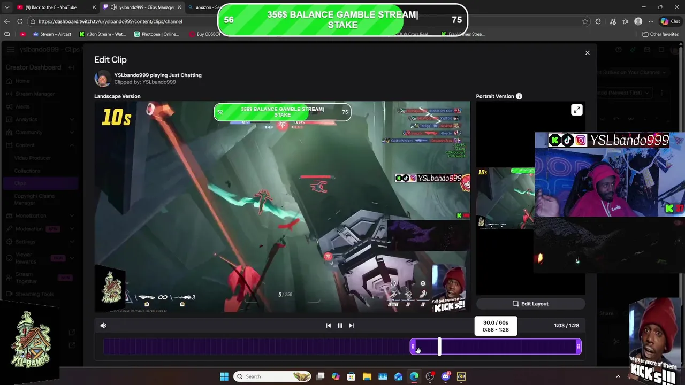Click the portrait version clip preview
The height and width of the screenshot is (385, 685).
[505, 198]
